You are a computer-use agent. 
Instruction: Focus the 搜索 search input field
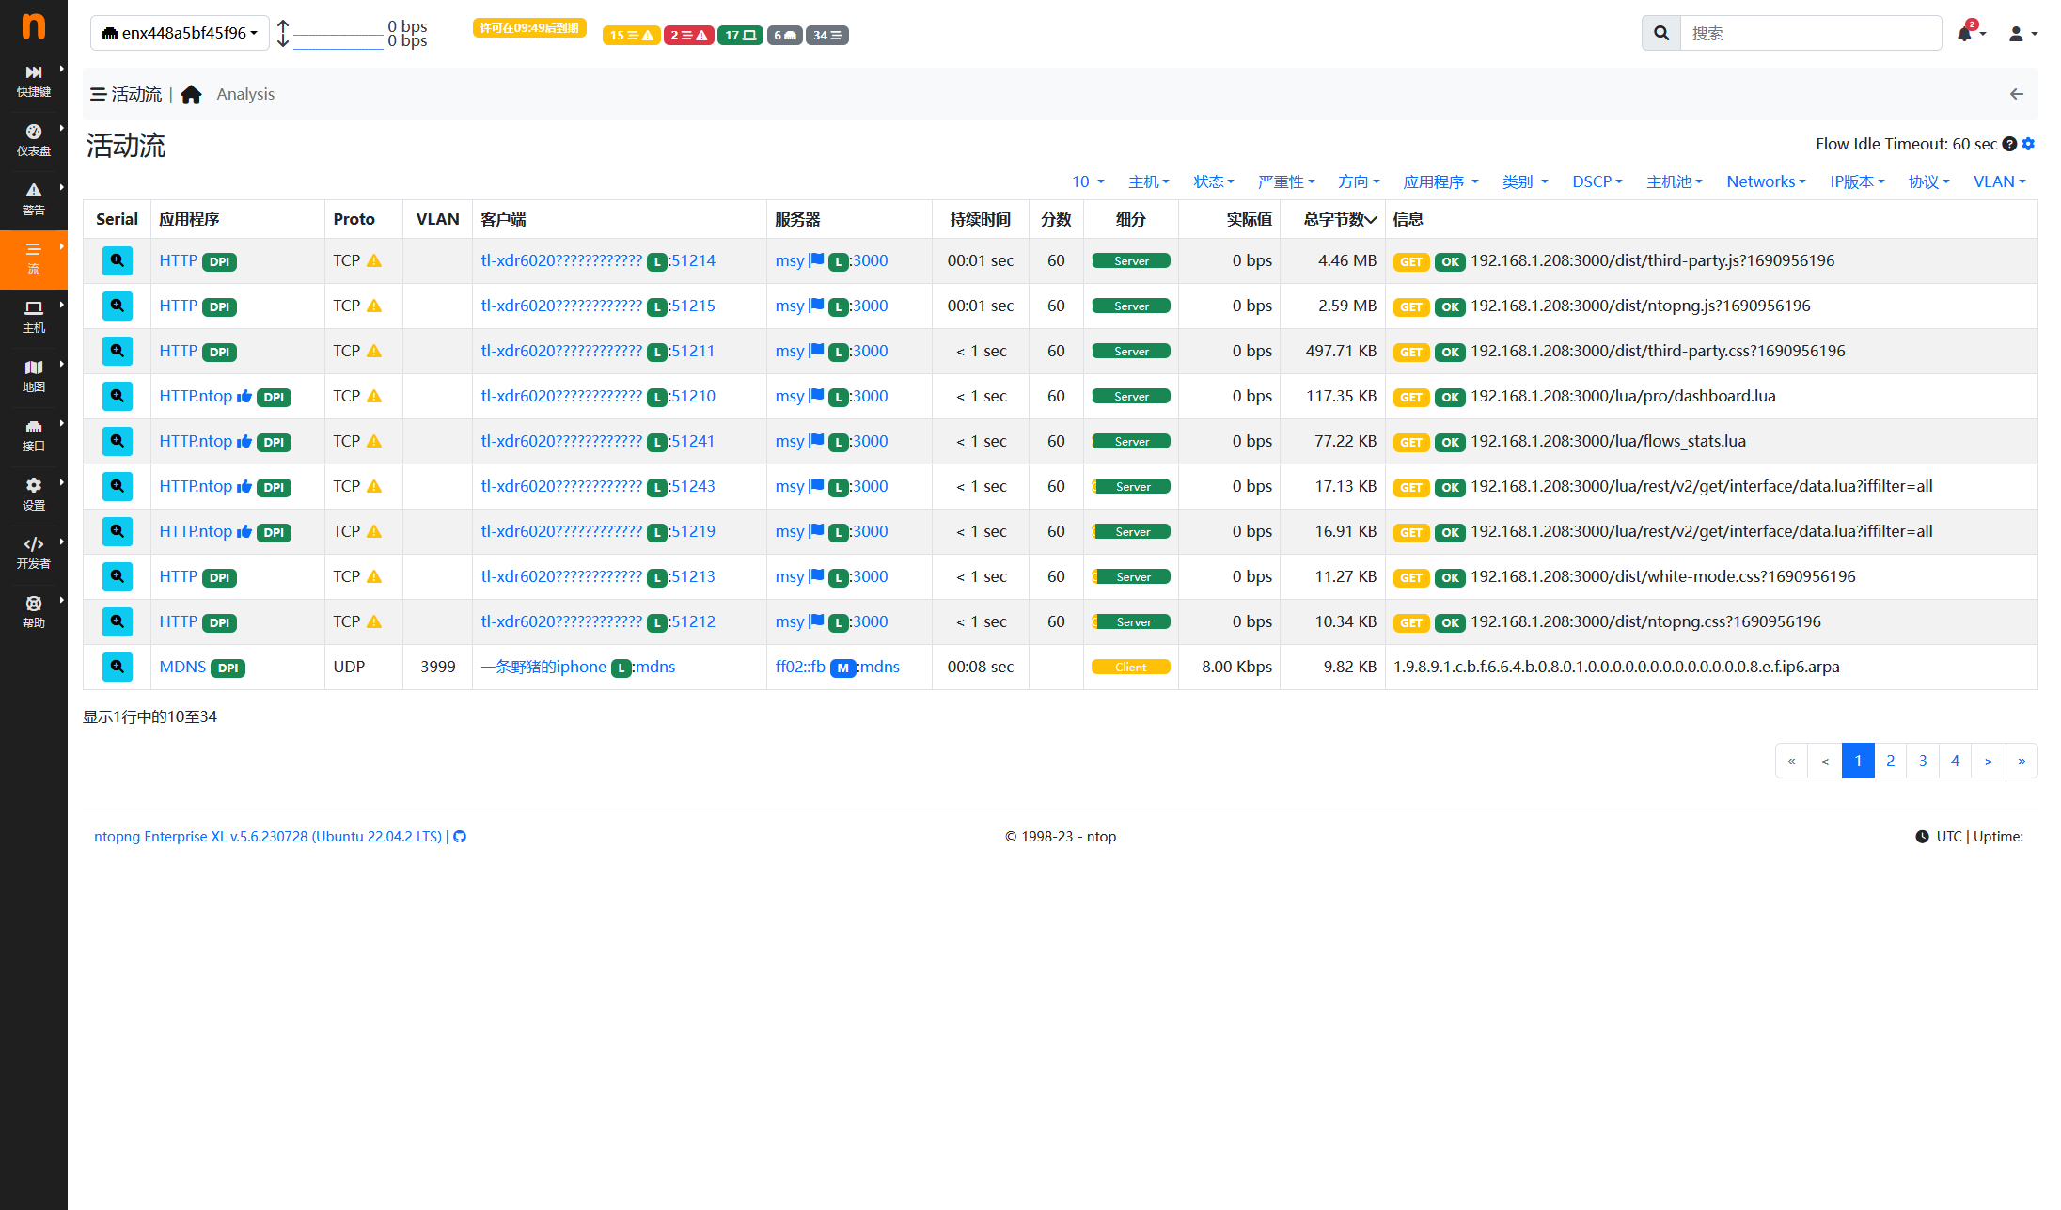click(x=1810, y=33)
